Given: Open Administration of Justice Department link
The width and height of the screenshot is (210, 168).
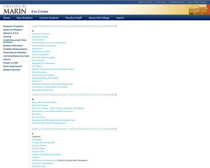Looking at the screenshot, I should [49, 43].
